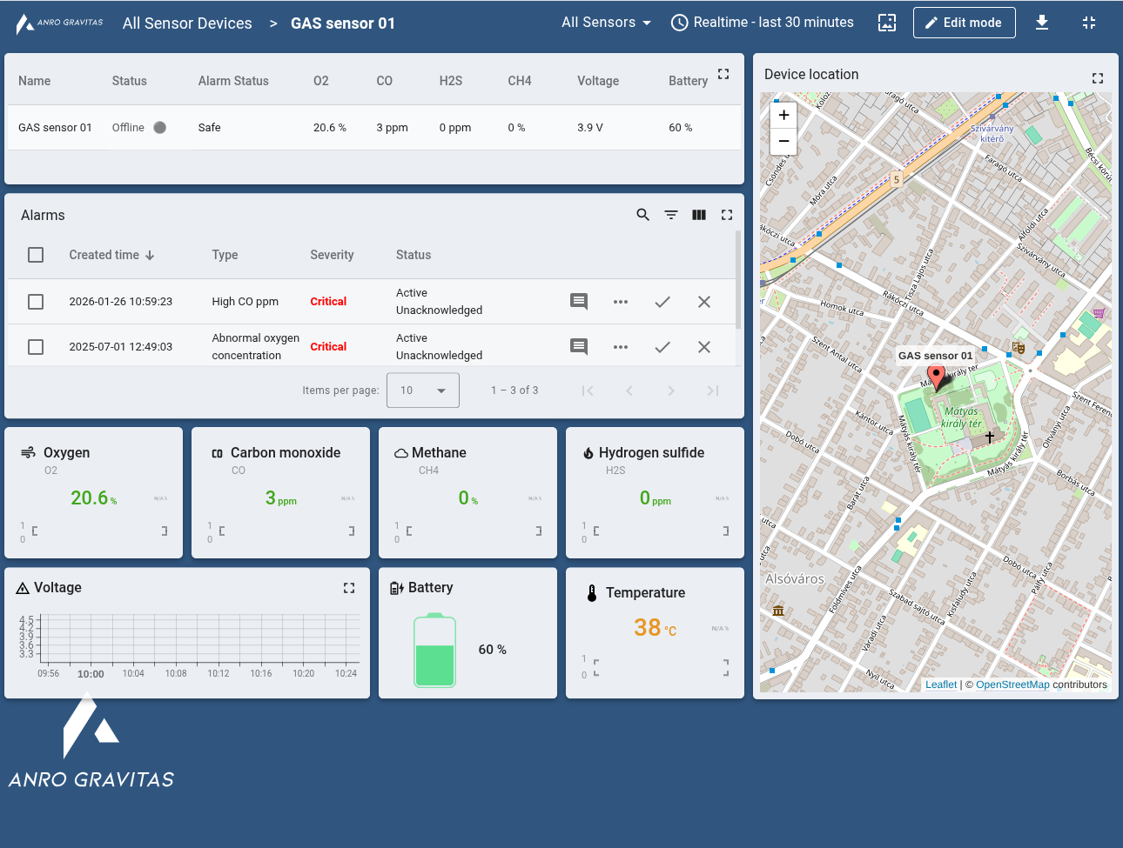
Task: Open Realtime last 30 minutes time window
Action: (x=763, y=23)
